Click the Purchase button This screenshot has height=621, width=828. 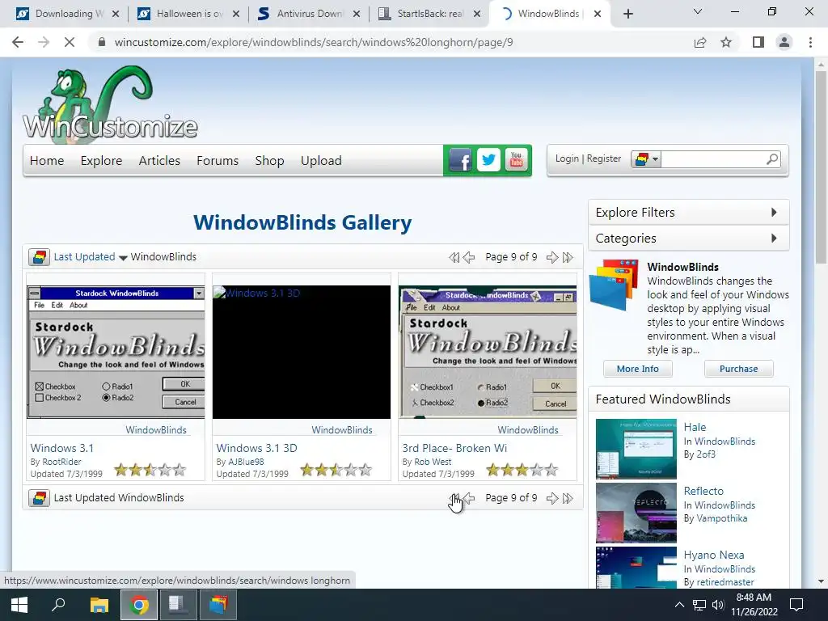[x=739, y=369]
